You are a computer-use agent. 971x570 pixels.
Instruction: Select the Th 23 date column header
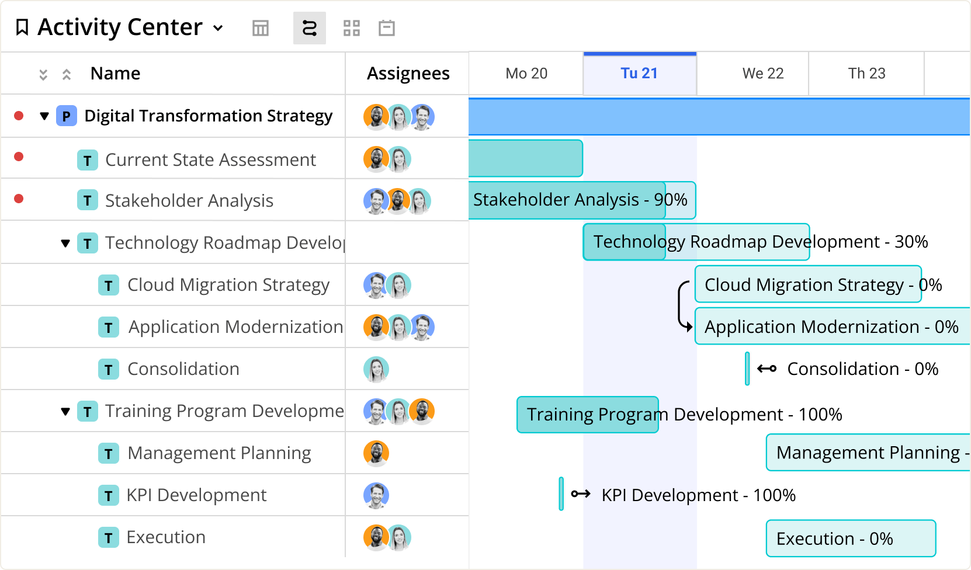tap(866, 73)
